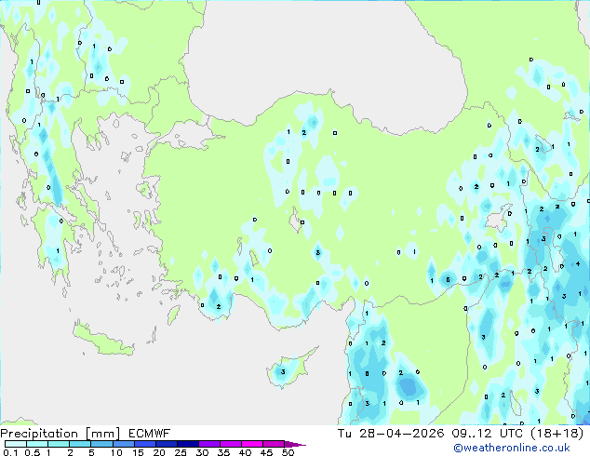Click the above-50 arrow tip of the legend
590x456 pixels.
click(x=295, y=444)
